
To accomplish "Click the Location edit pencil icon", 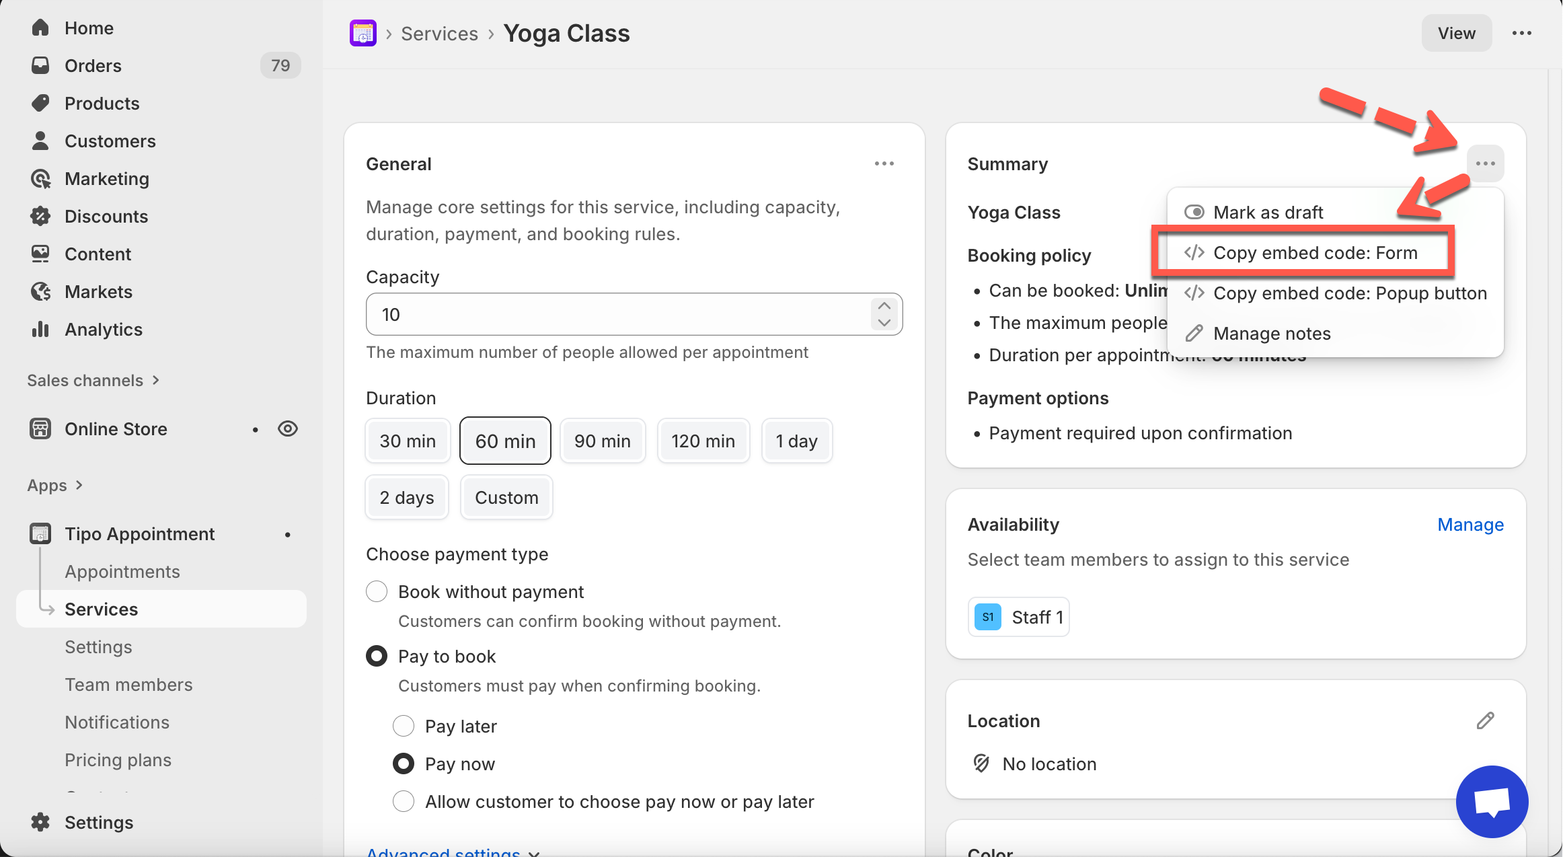I will (x=1485, y=720).
